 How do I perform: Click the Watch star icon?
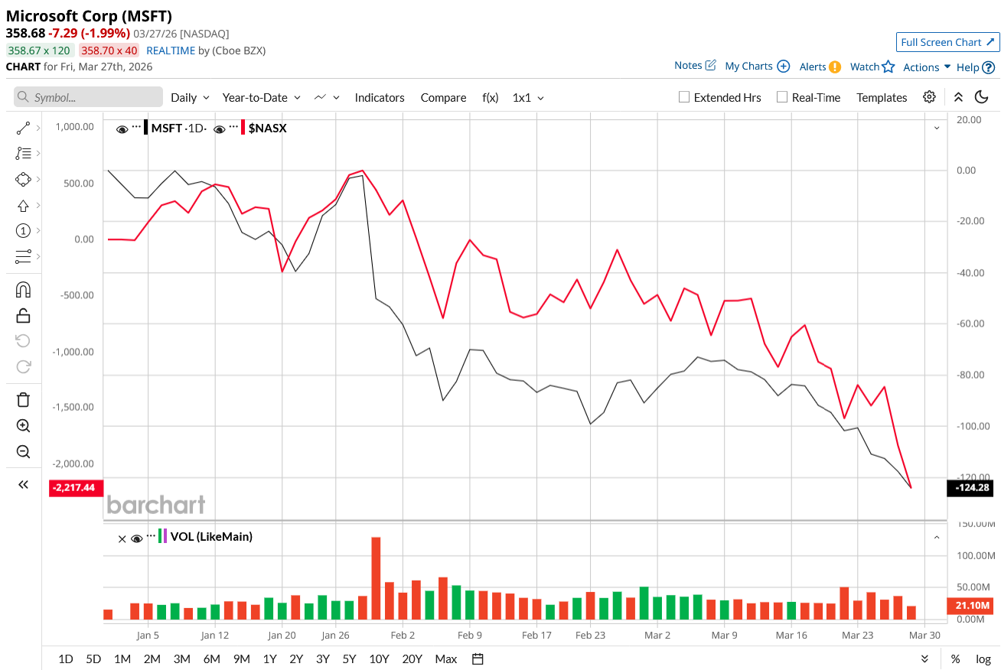(x=889, y=67)
